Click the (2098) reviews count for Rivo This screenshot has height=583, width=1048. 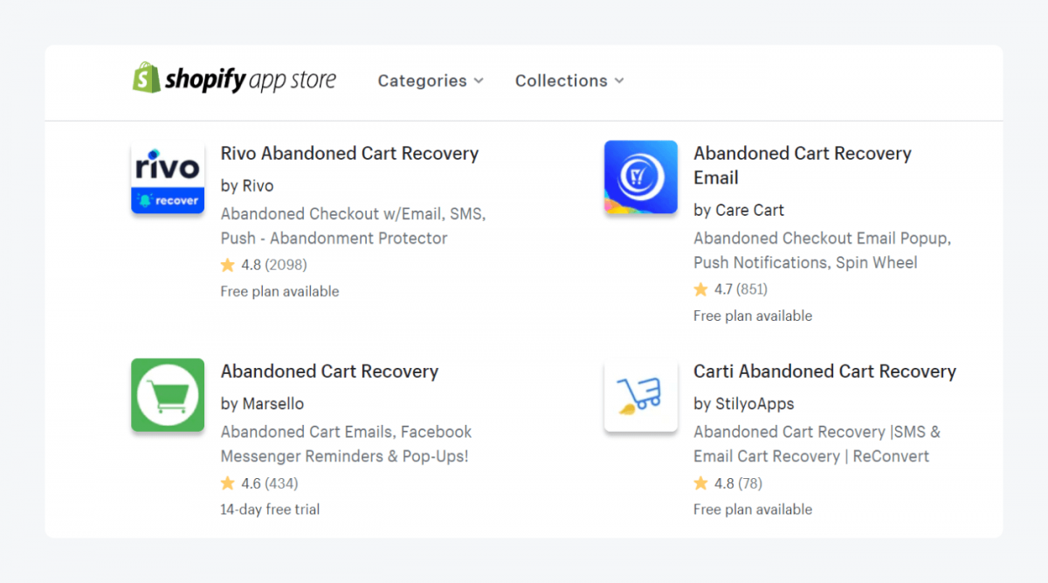(x=286, y=264)
